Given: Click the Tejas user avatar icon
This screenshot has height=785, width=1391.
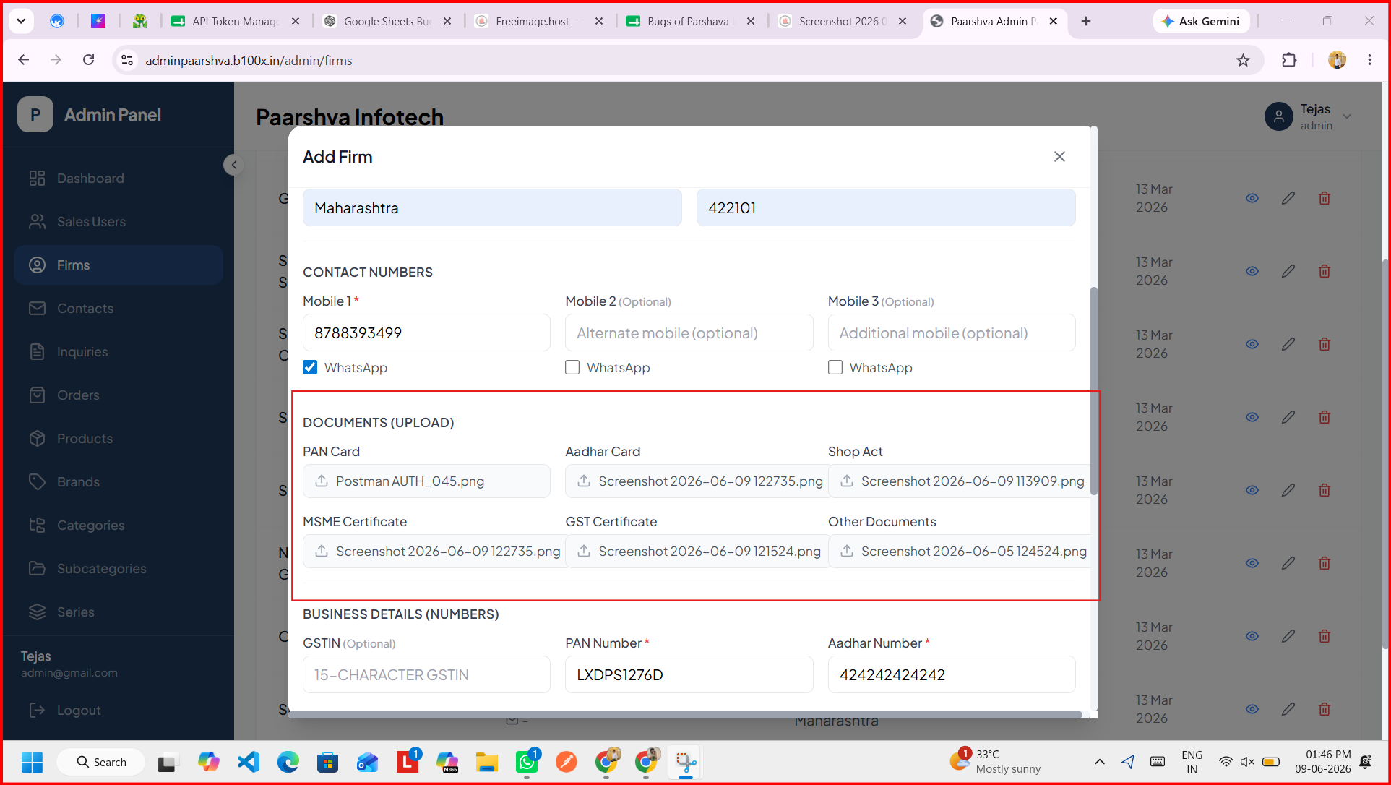Looking at the screenshot, I should (1278, 116).
